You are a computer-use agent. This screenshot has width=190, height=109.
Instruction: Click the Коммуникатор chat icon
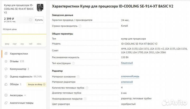(6, 69)
